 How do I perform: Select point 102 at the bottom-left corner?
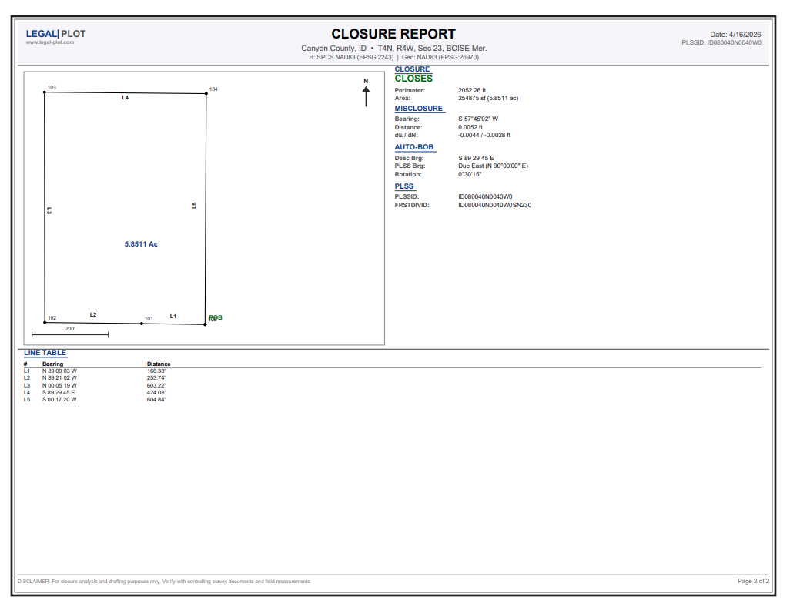tap(45, 322)
